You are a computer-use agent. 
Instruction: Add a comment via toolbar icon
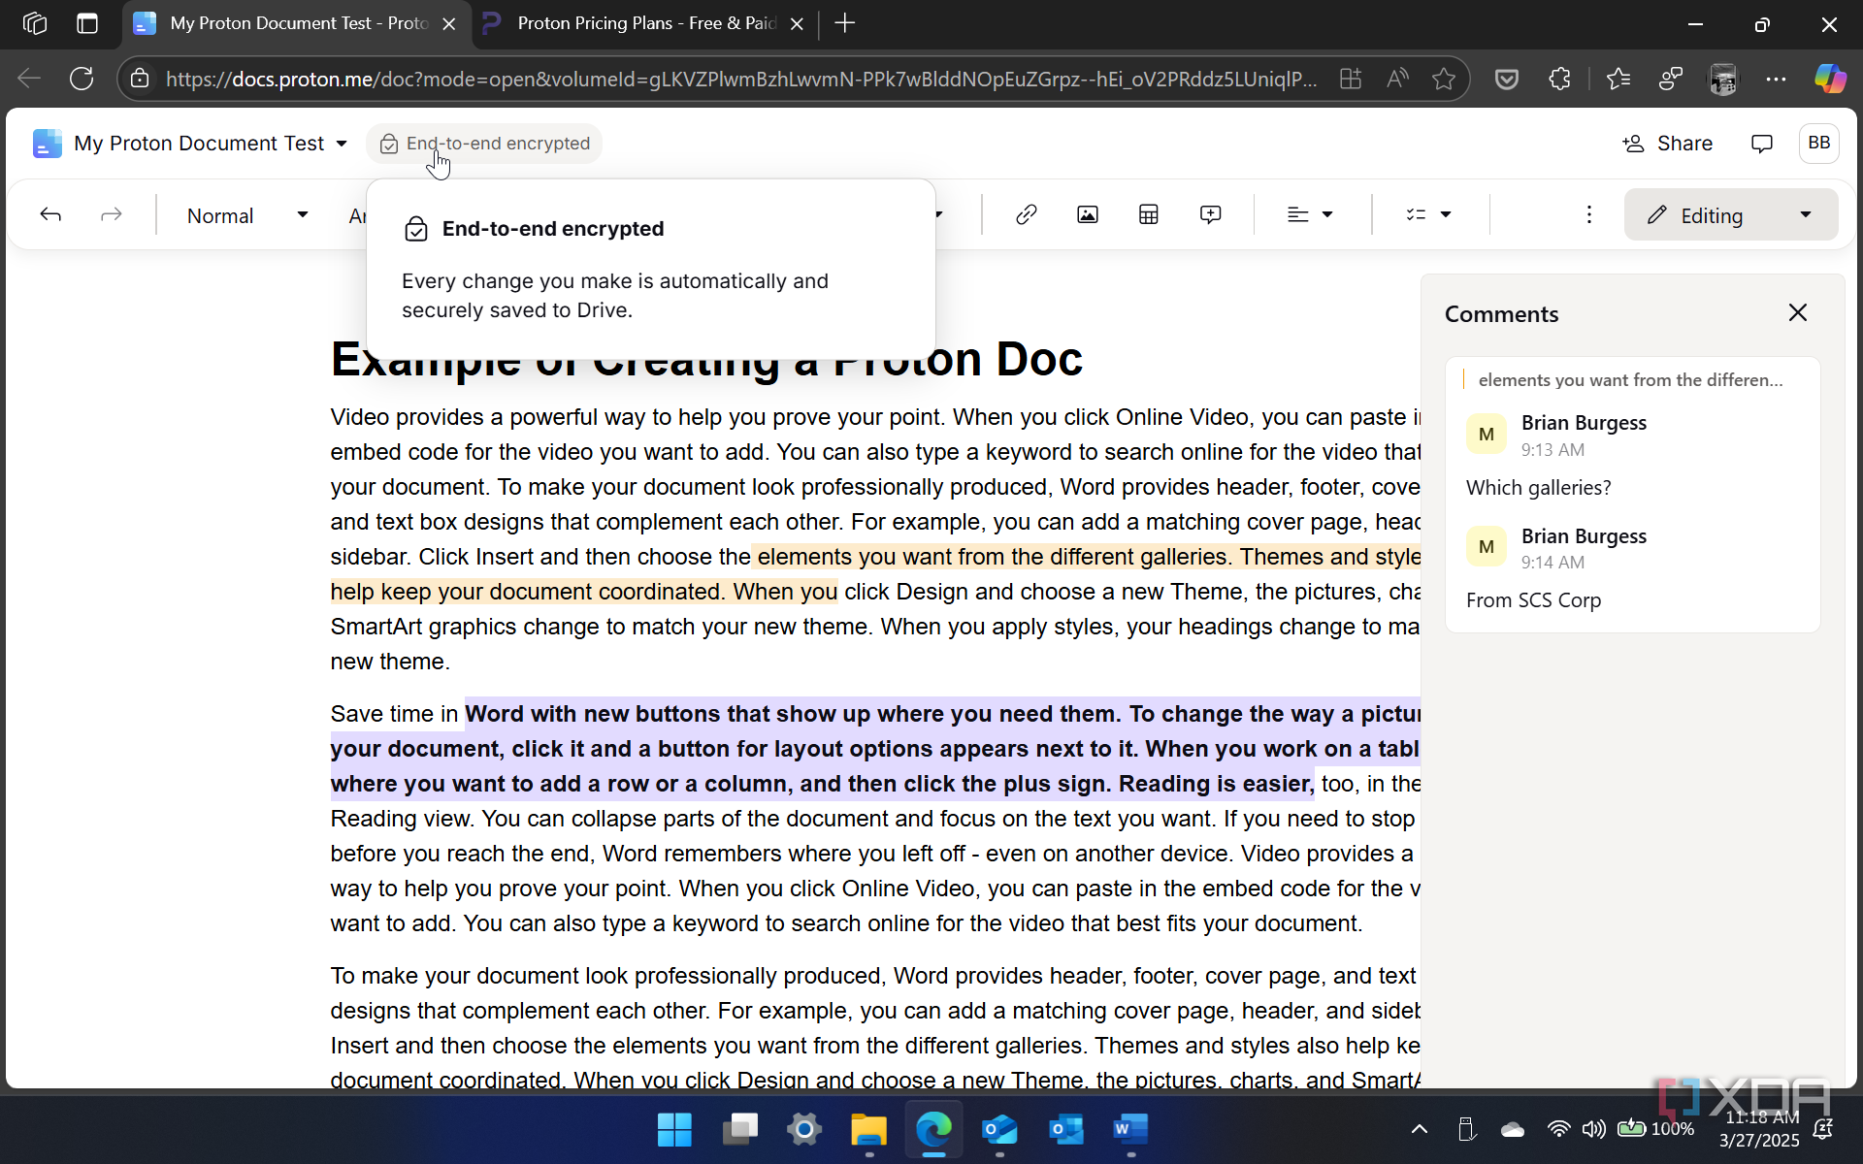(1210, 214)
